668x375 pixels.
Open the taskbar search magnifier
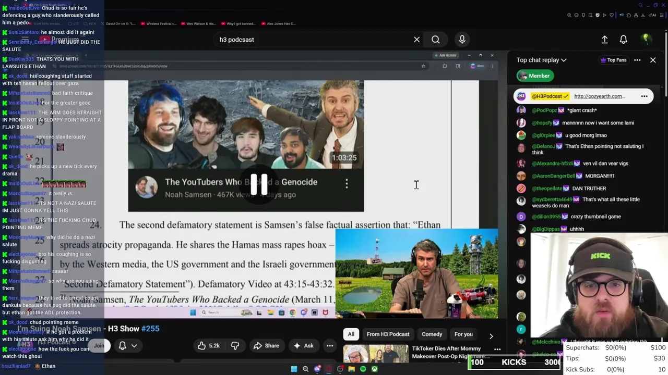(305, 369)
